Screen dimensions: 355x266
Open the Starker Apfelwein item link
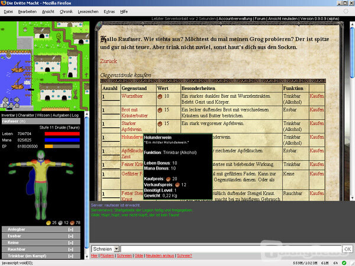click(131, 126)
